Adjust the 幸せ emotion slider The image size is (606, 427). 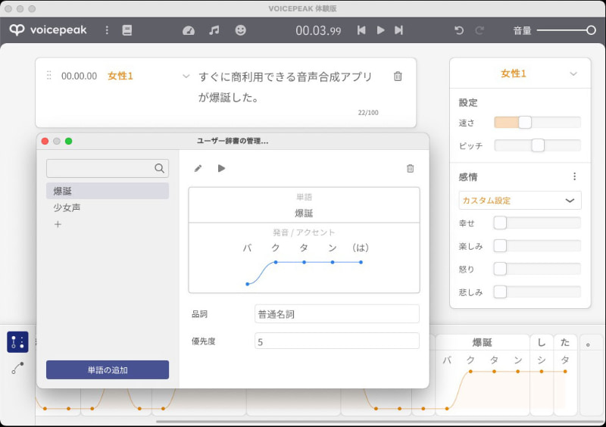(537, 223)
